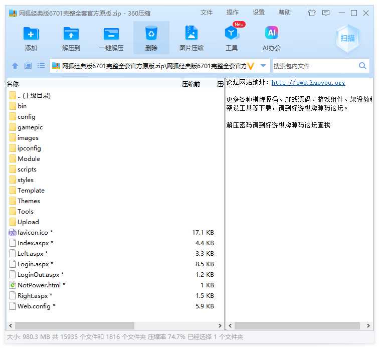Select the Login.aspx file
The height and width of the screenshot is (348, 379).
click(31, 264)
